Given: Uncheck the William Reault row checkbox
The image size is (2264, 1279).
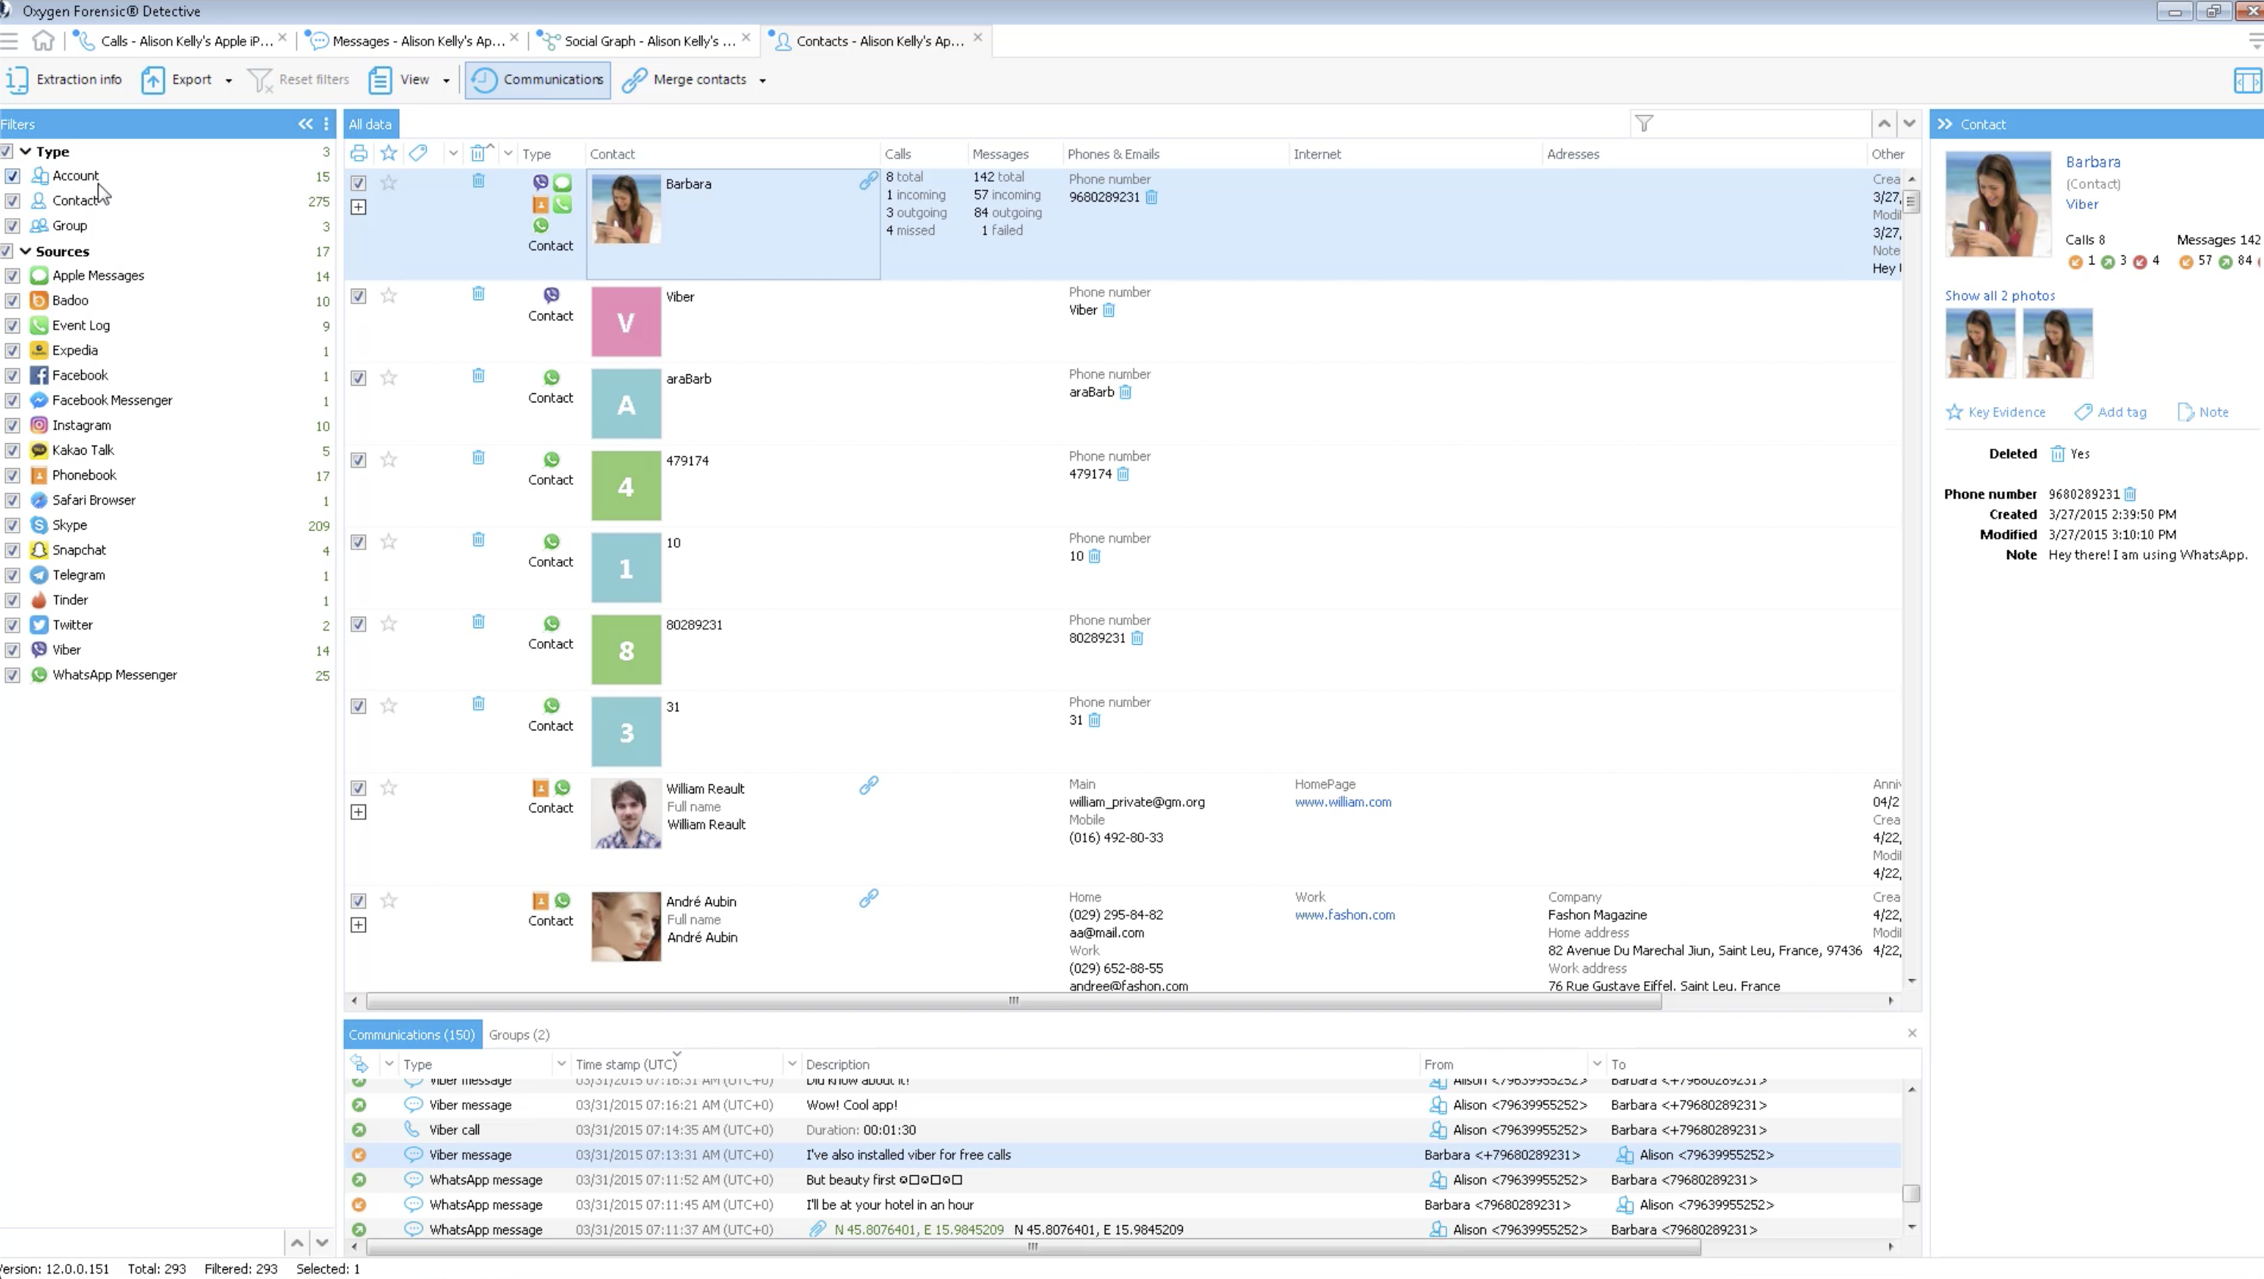Looking at the screenshot, I should tap(358, 789).
